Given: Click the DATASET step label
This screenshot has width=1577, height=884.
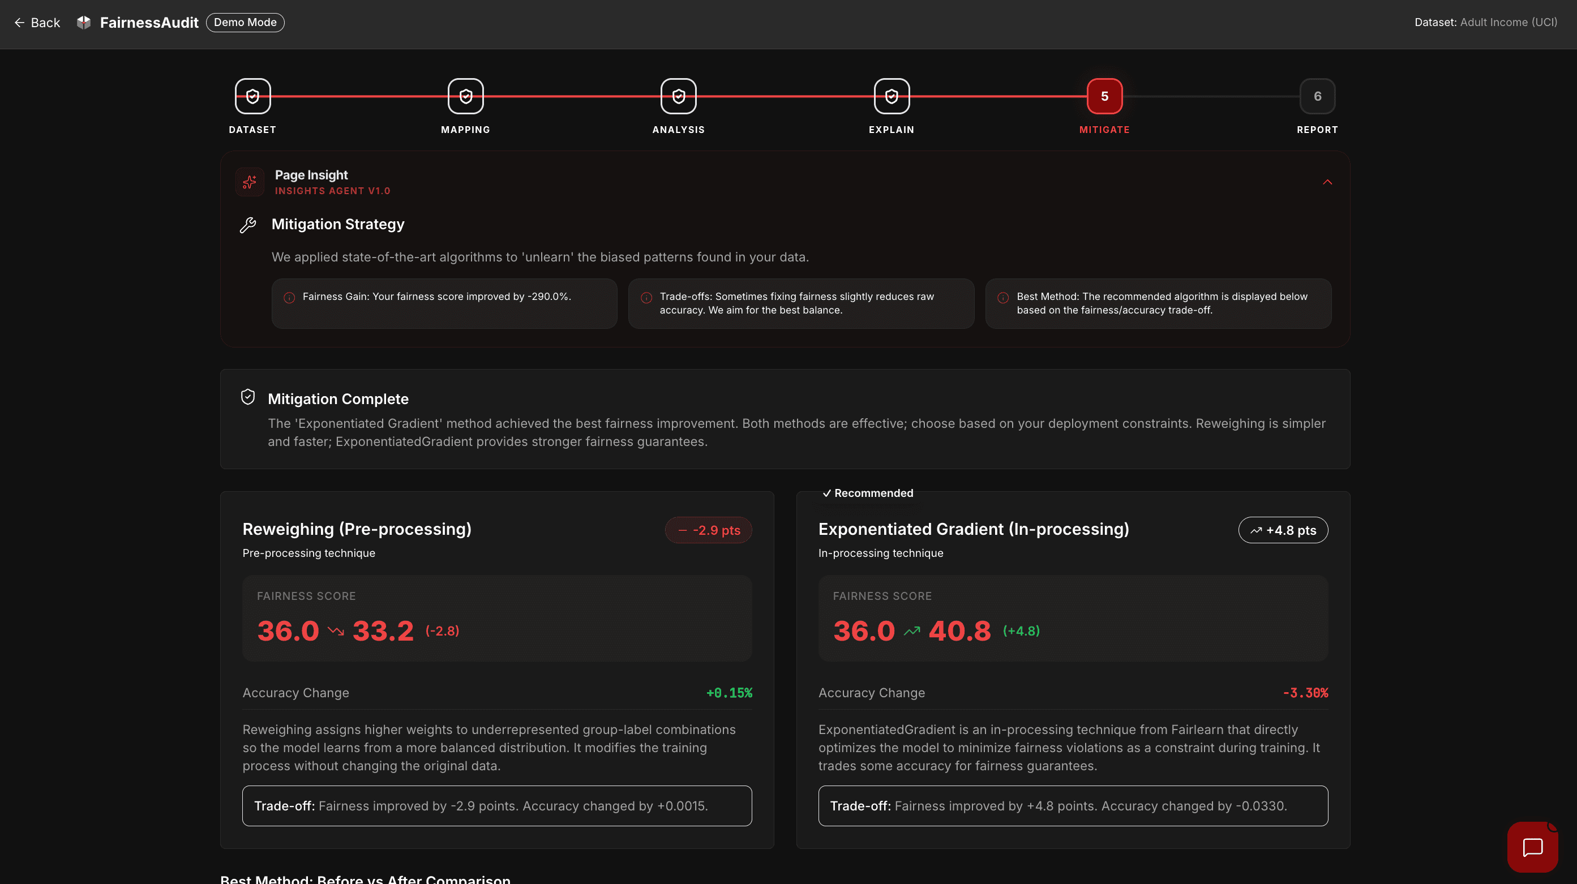Looking at the screenshot, I should 252,130.
